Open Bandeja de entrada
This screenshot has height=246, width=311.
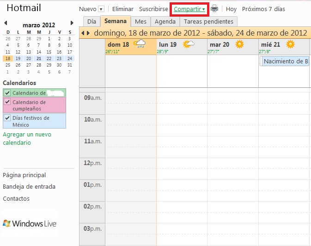29,187
